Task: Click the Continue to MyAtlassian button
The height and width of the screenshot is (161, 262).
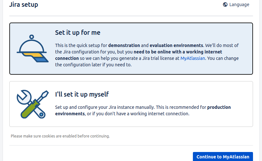Action: [x=223, y=156]
